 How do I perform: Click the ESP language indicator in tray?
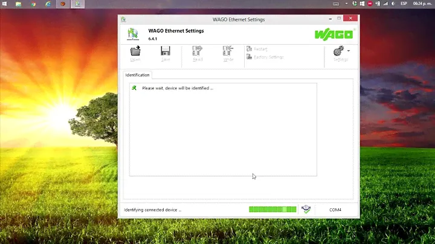(x=404, y=4)
